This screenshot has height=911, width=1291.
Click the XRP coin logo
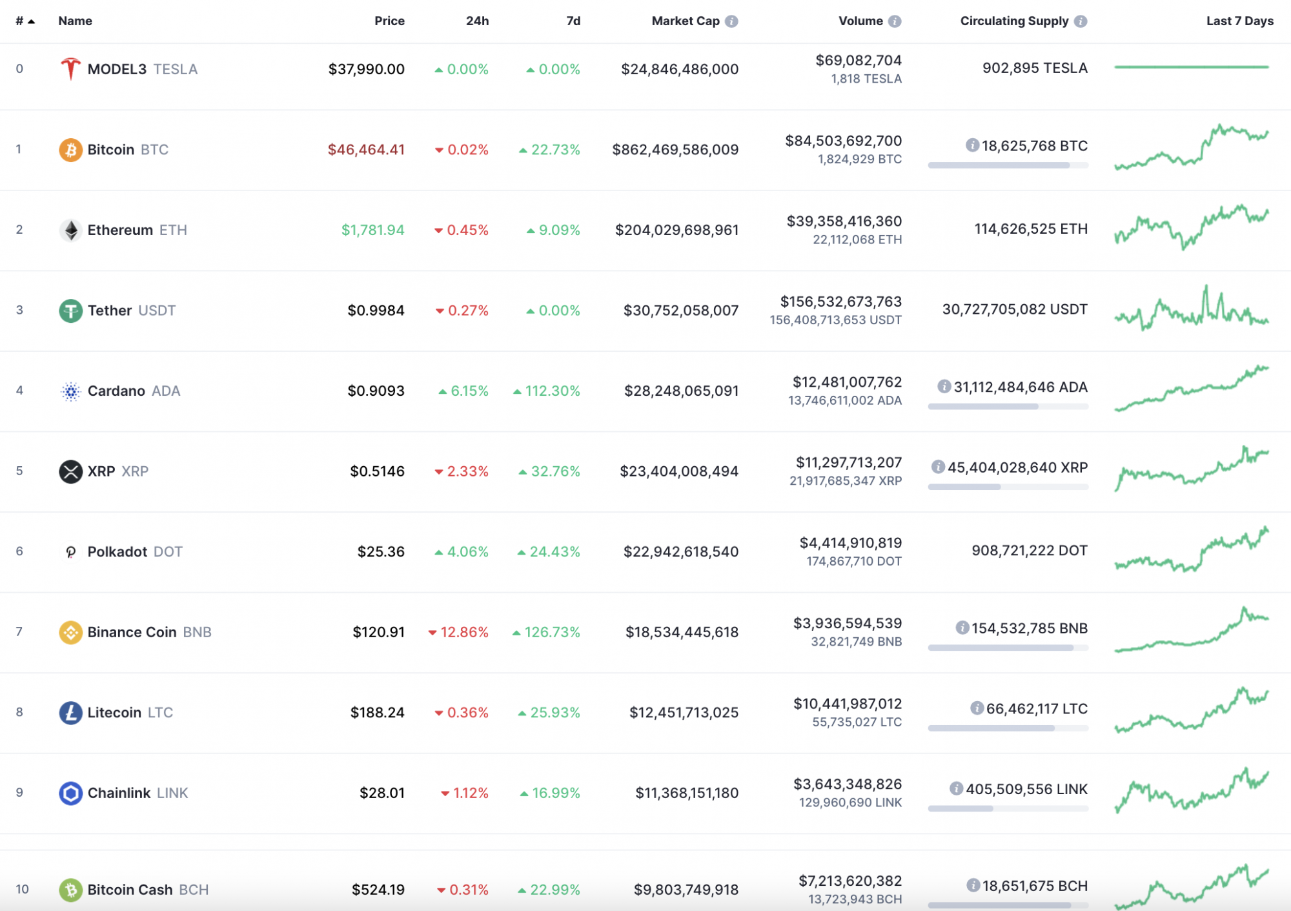(71, 471)
